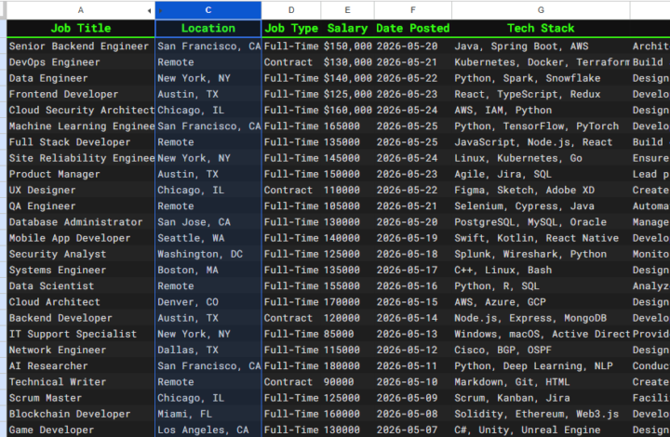This screenshot has height=437, width=670.
Task: Select the 'Database Administrator' cell
Action: (81, 222)
